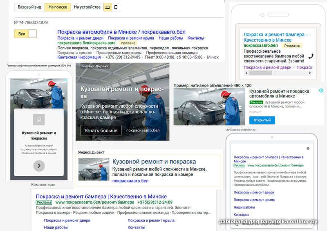Click the placeholder logo icon in the 320x568 ad
Viewport: 327px width, 231px height.
39,120
